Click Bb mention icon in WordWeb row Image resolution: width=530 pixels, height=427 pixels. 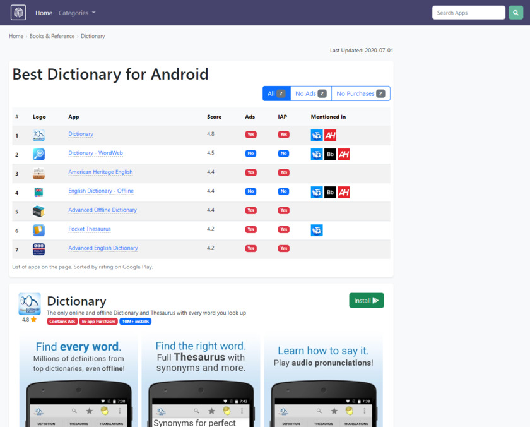[x=330, y=154]
